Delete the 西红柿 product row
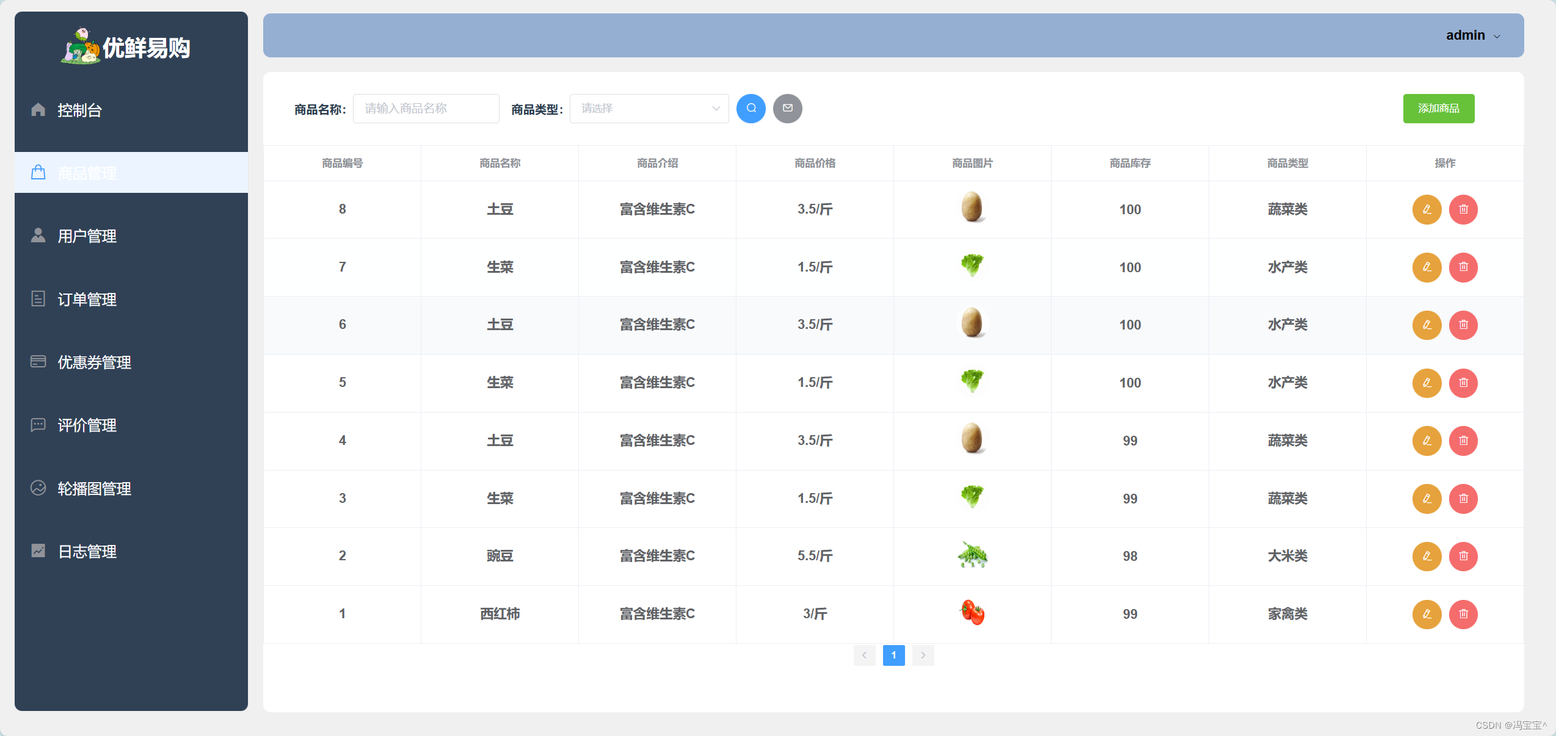Screen dimensions: 1556x736 (x=1463, y=614)
